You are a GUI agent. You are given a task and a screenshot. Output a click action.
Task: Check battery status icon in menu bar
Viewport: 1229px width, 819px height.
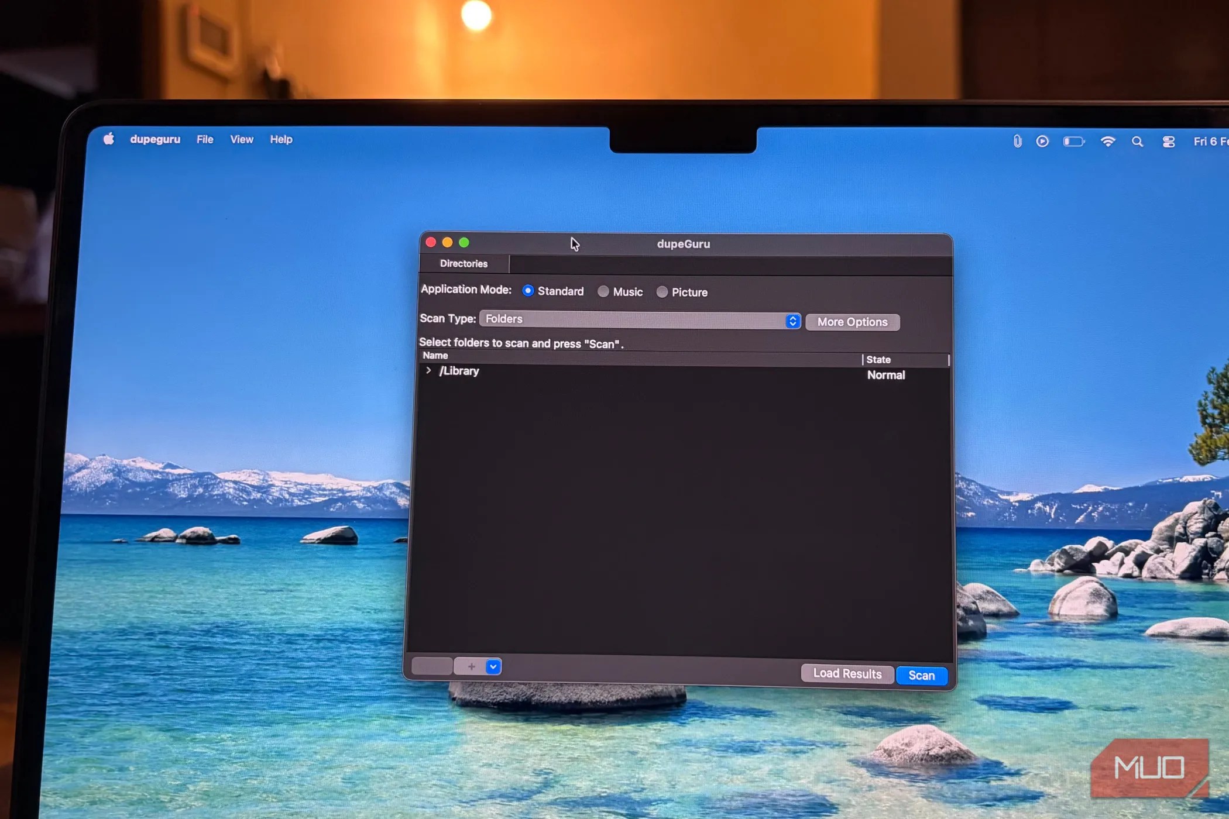point(1074,141)
